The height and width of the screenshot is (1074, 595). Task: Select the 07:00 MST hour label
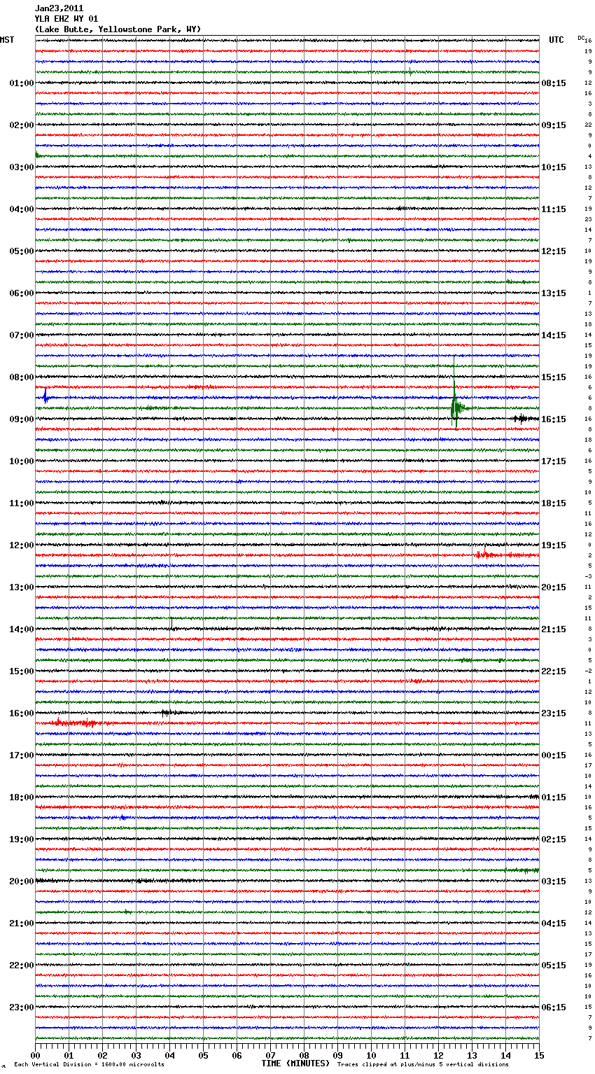(22, 335)
